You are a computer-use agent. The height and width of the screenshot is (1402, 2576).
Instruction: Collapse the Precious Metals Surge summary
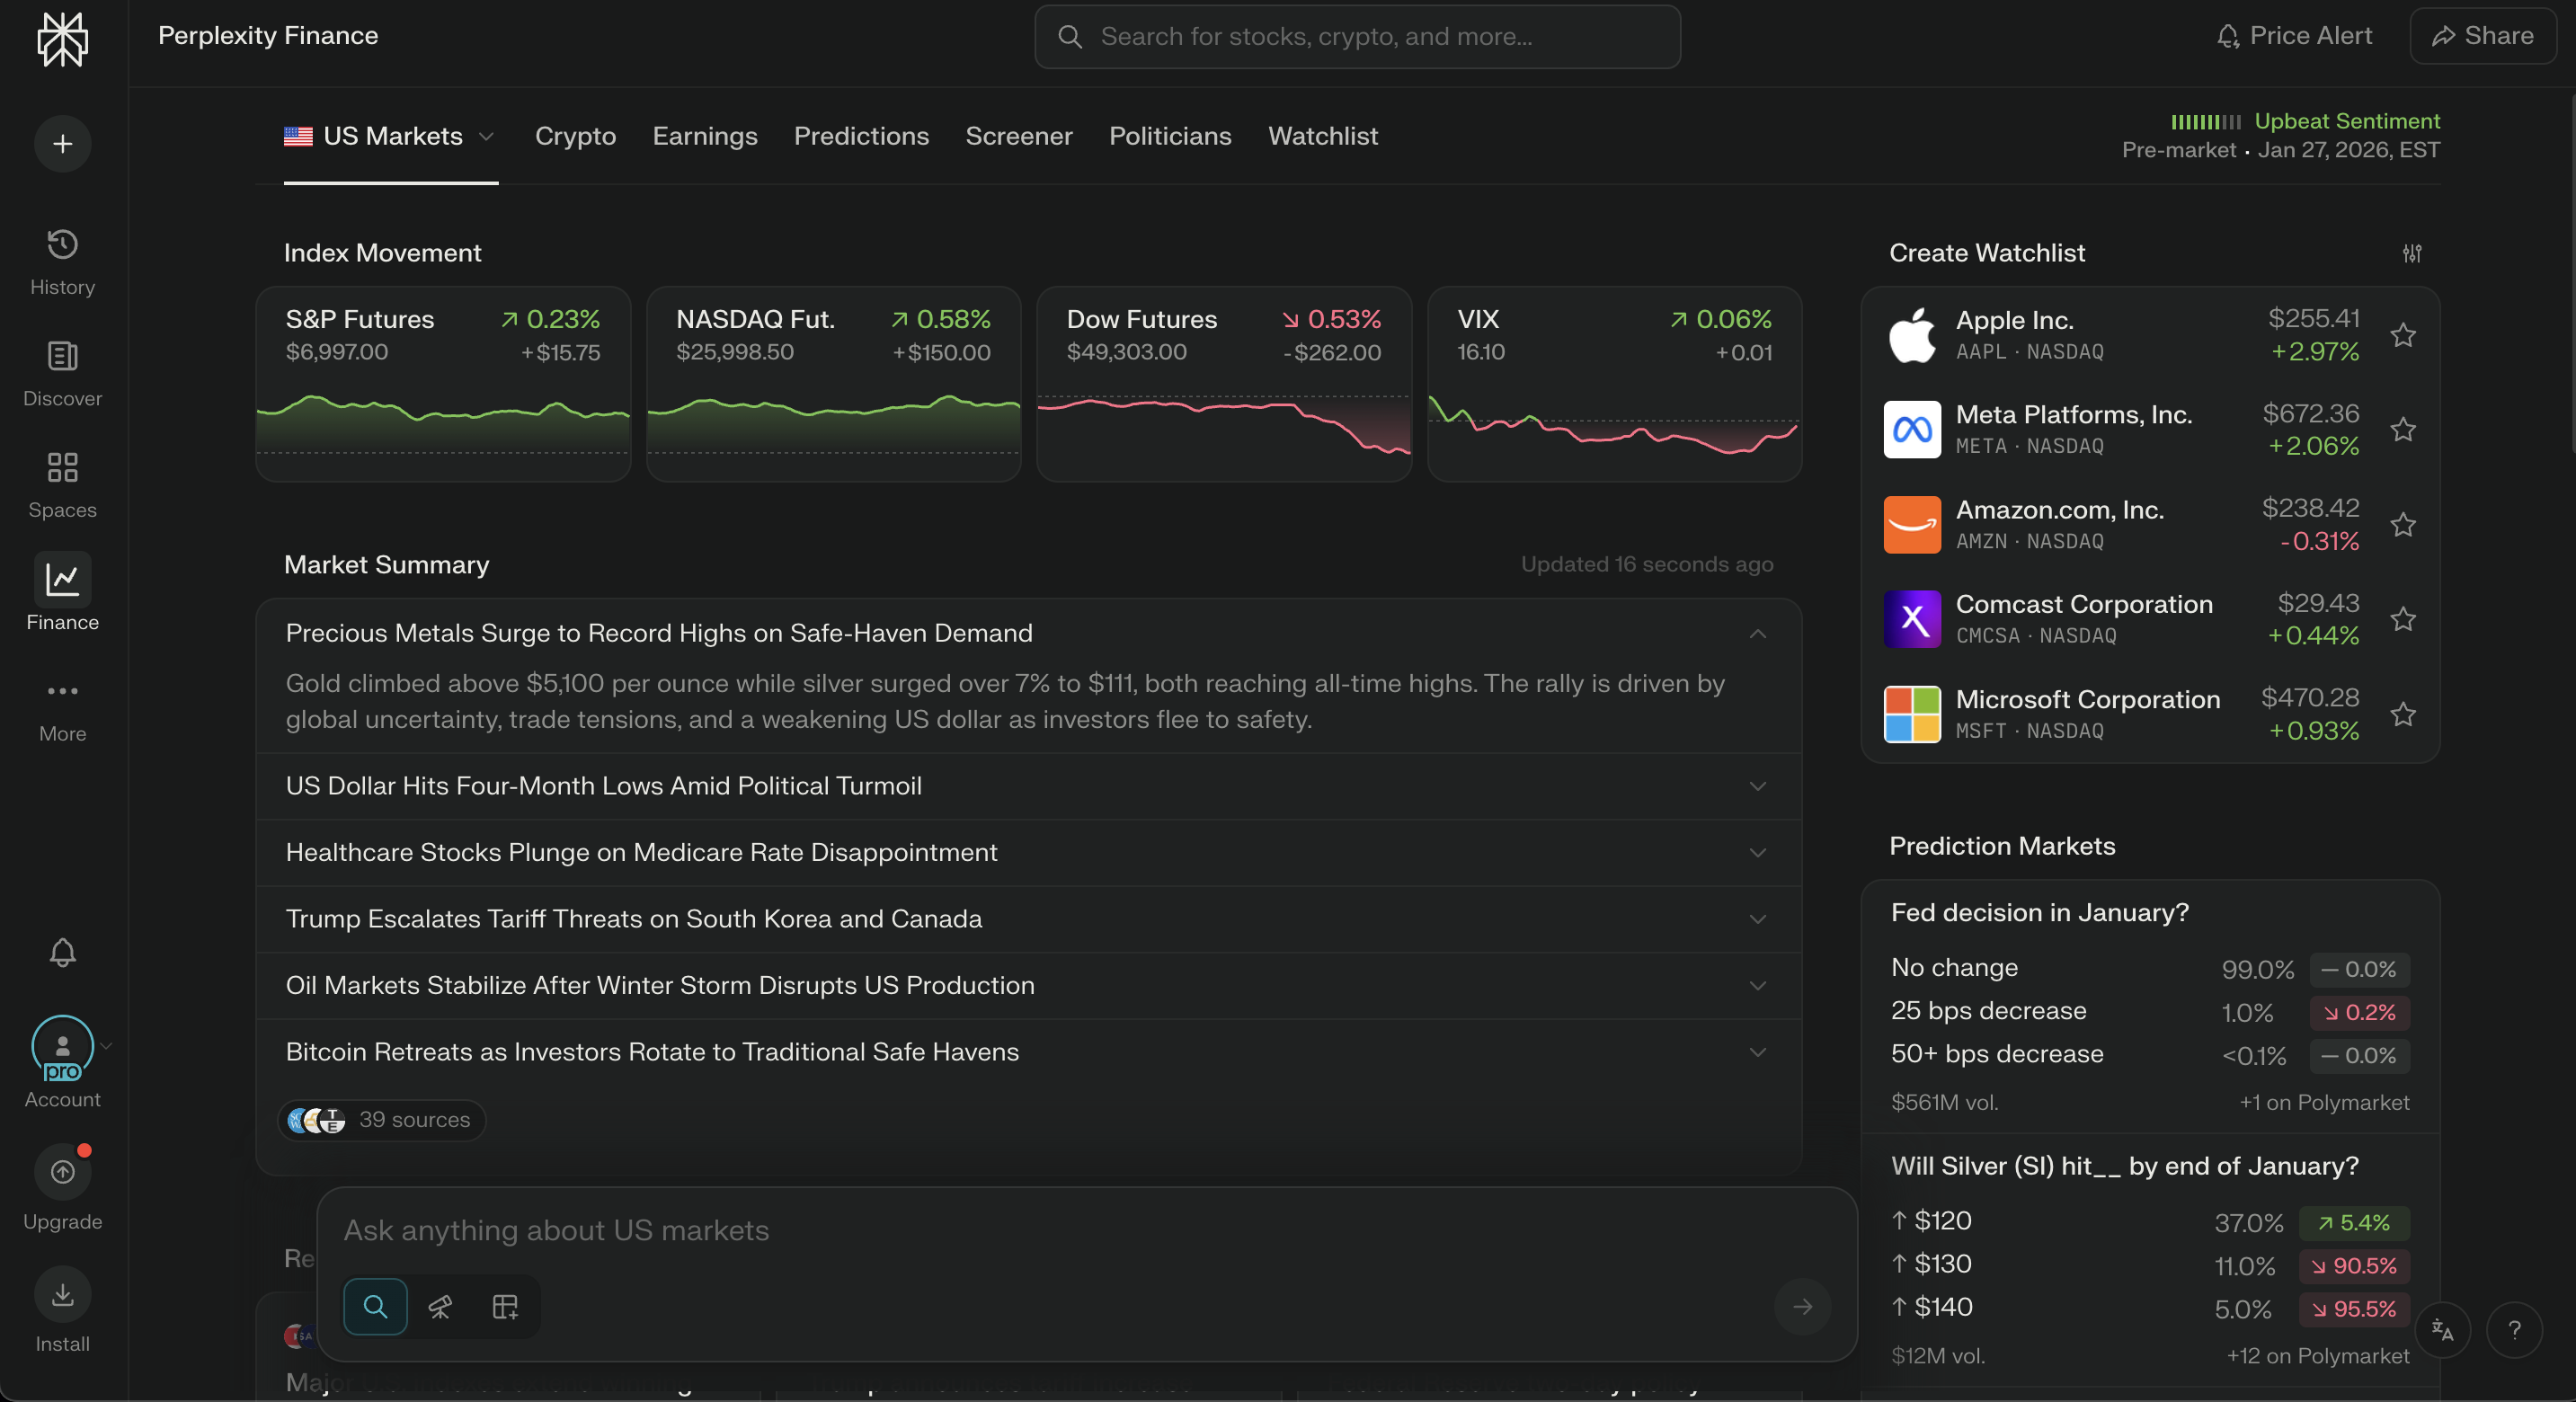click(x=1757, y=634)
